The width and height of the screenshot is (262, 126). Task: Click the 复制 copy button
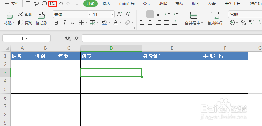coord(25,23)
